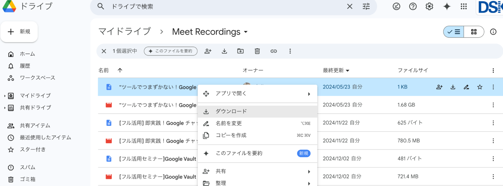Choose ダウンロード in context menu

[257, 111]
